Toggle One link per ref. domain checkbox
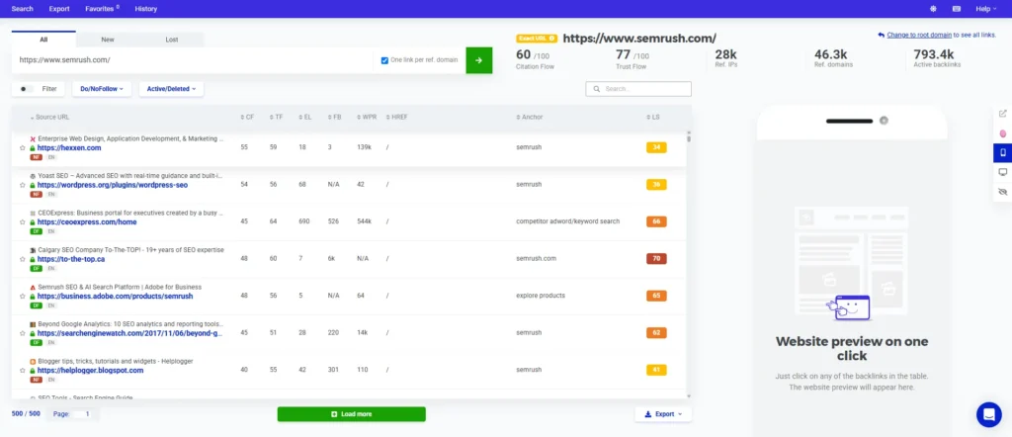Viewport: 1012px width, 437px height. click(384, 60)
